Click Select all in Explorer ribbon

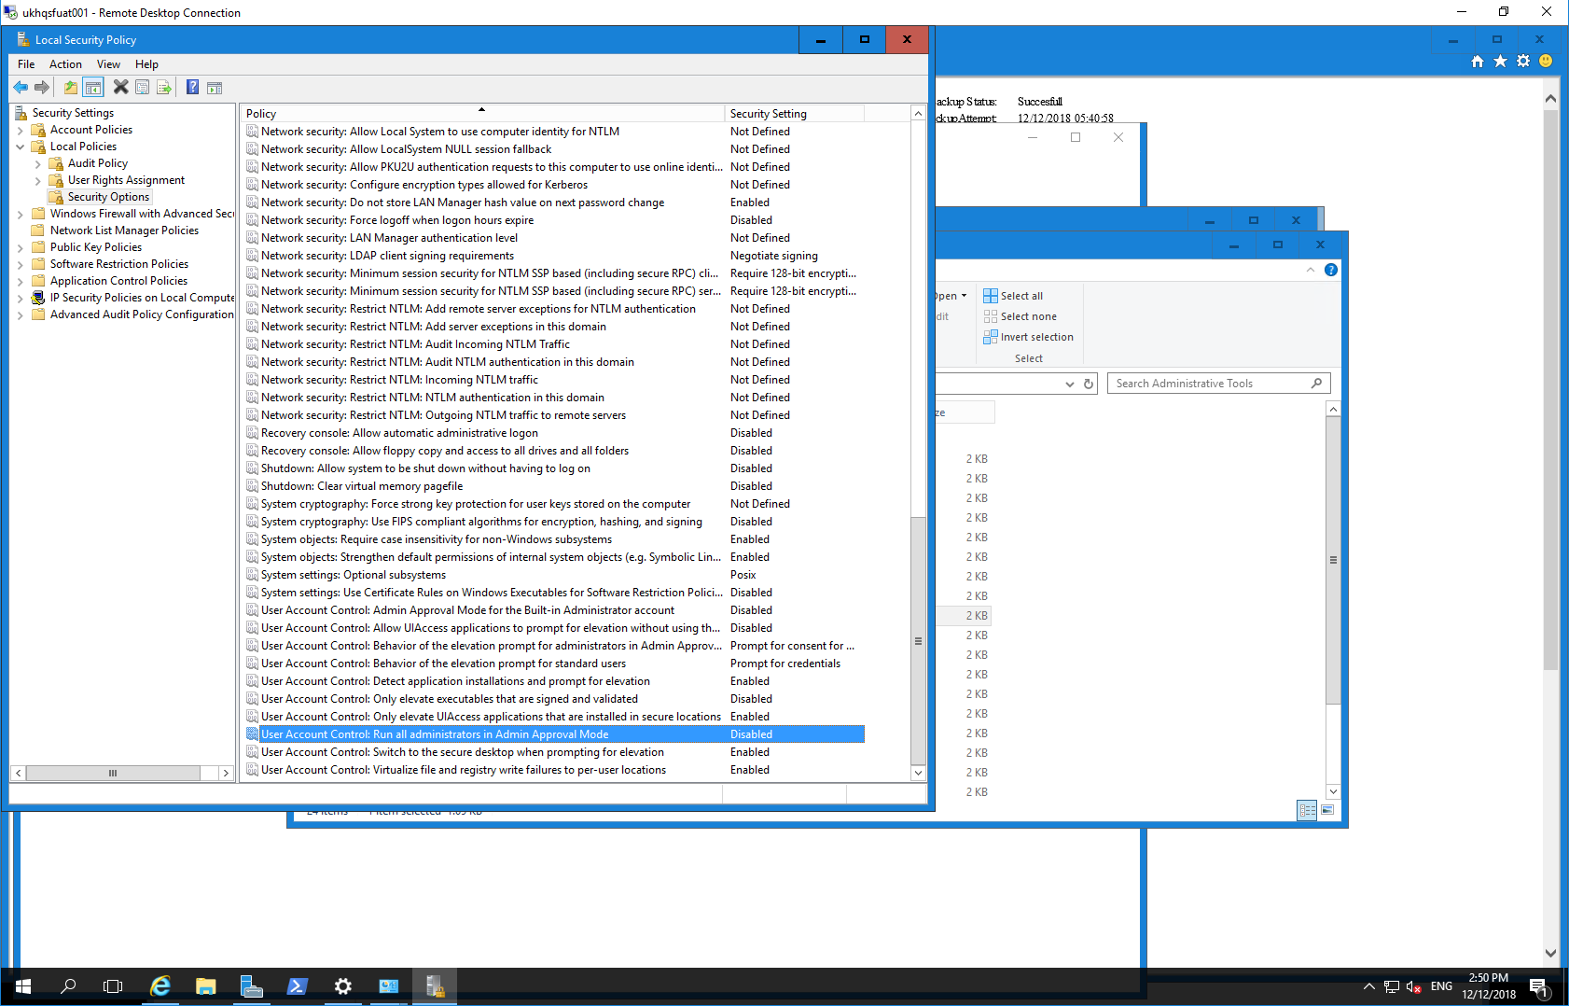(x=1013, y=296)
